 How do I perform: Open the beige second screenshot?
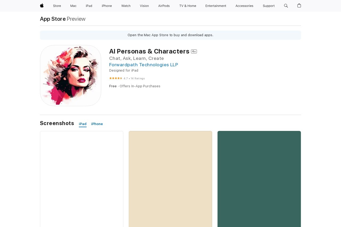[x=170, y=179]
